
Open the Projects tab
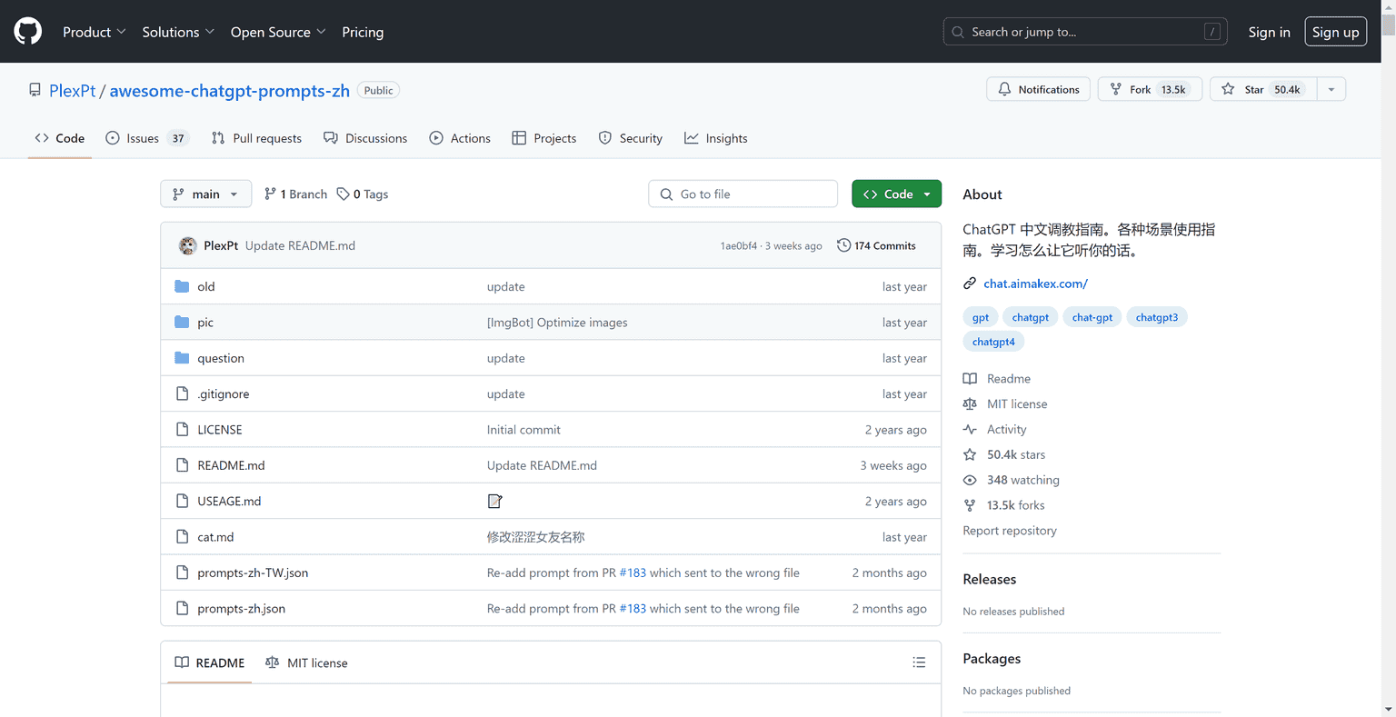pos(544,138)
